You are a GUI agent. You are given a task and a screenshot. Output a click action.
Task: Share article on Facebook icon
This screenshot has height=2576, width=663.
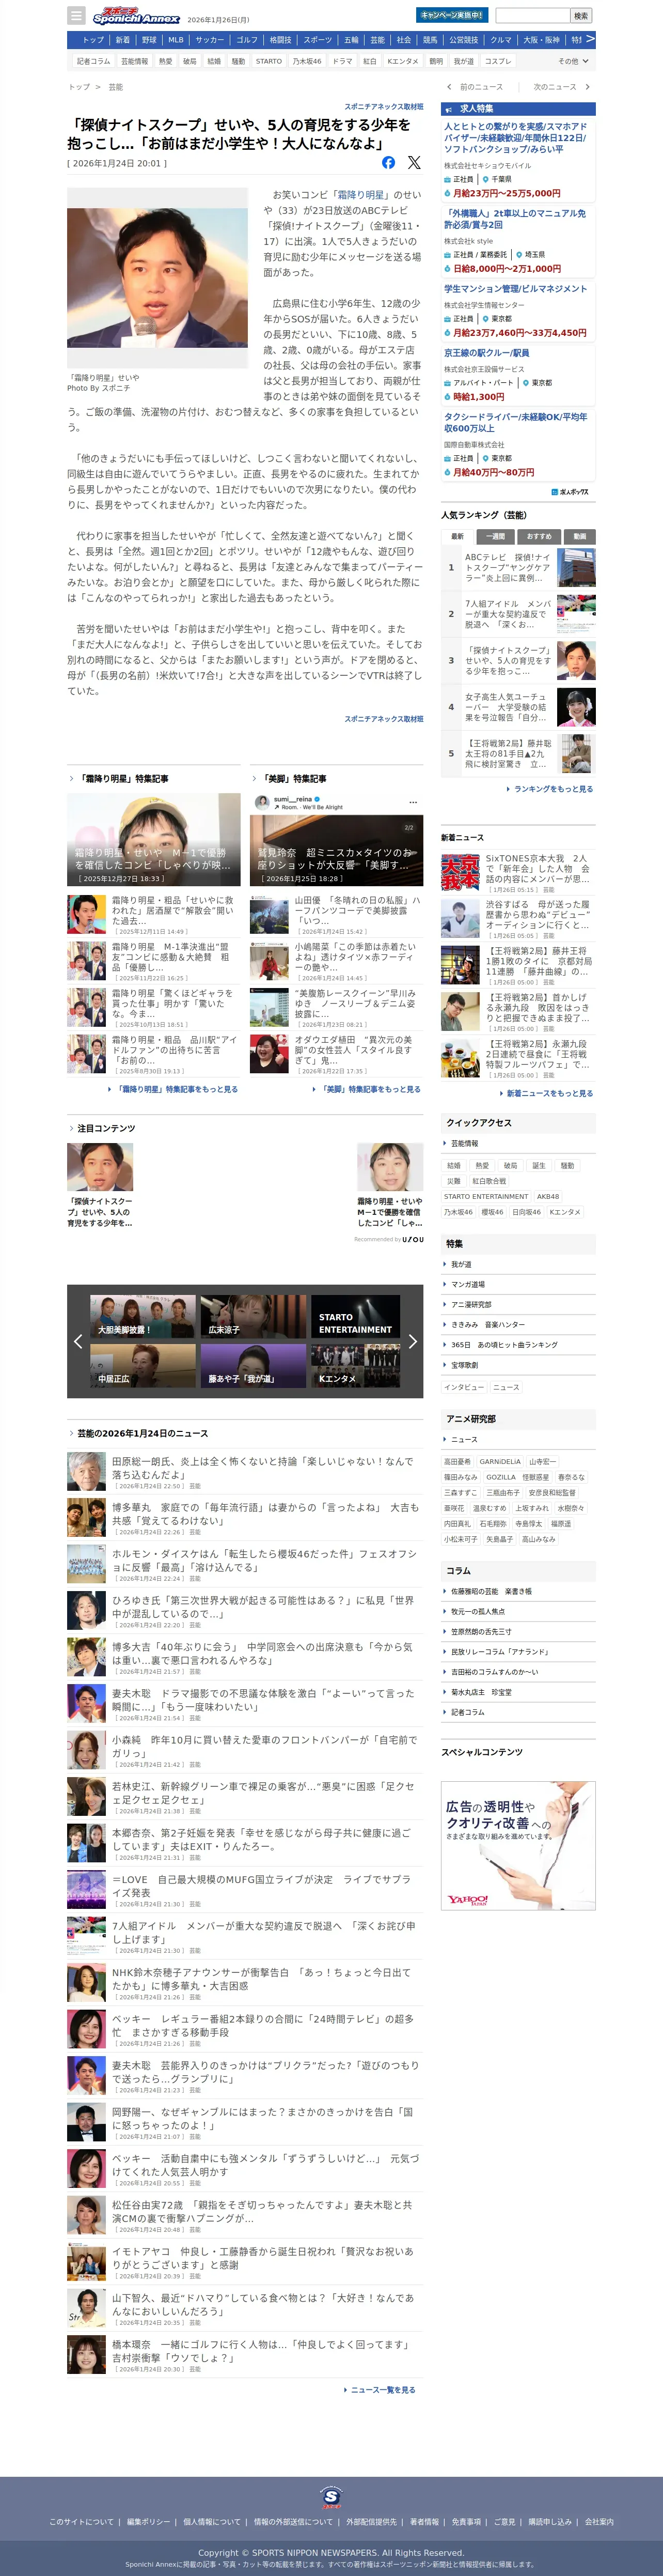tap(388, 162)
